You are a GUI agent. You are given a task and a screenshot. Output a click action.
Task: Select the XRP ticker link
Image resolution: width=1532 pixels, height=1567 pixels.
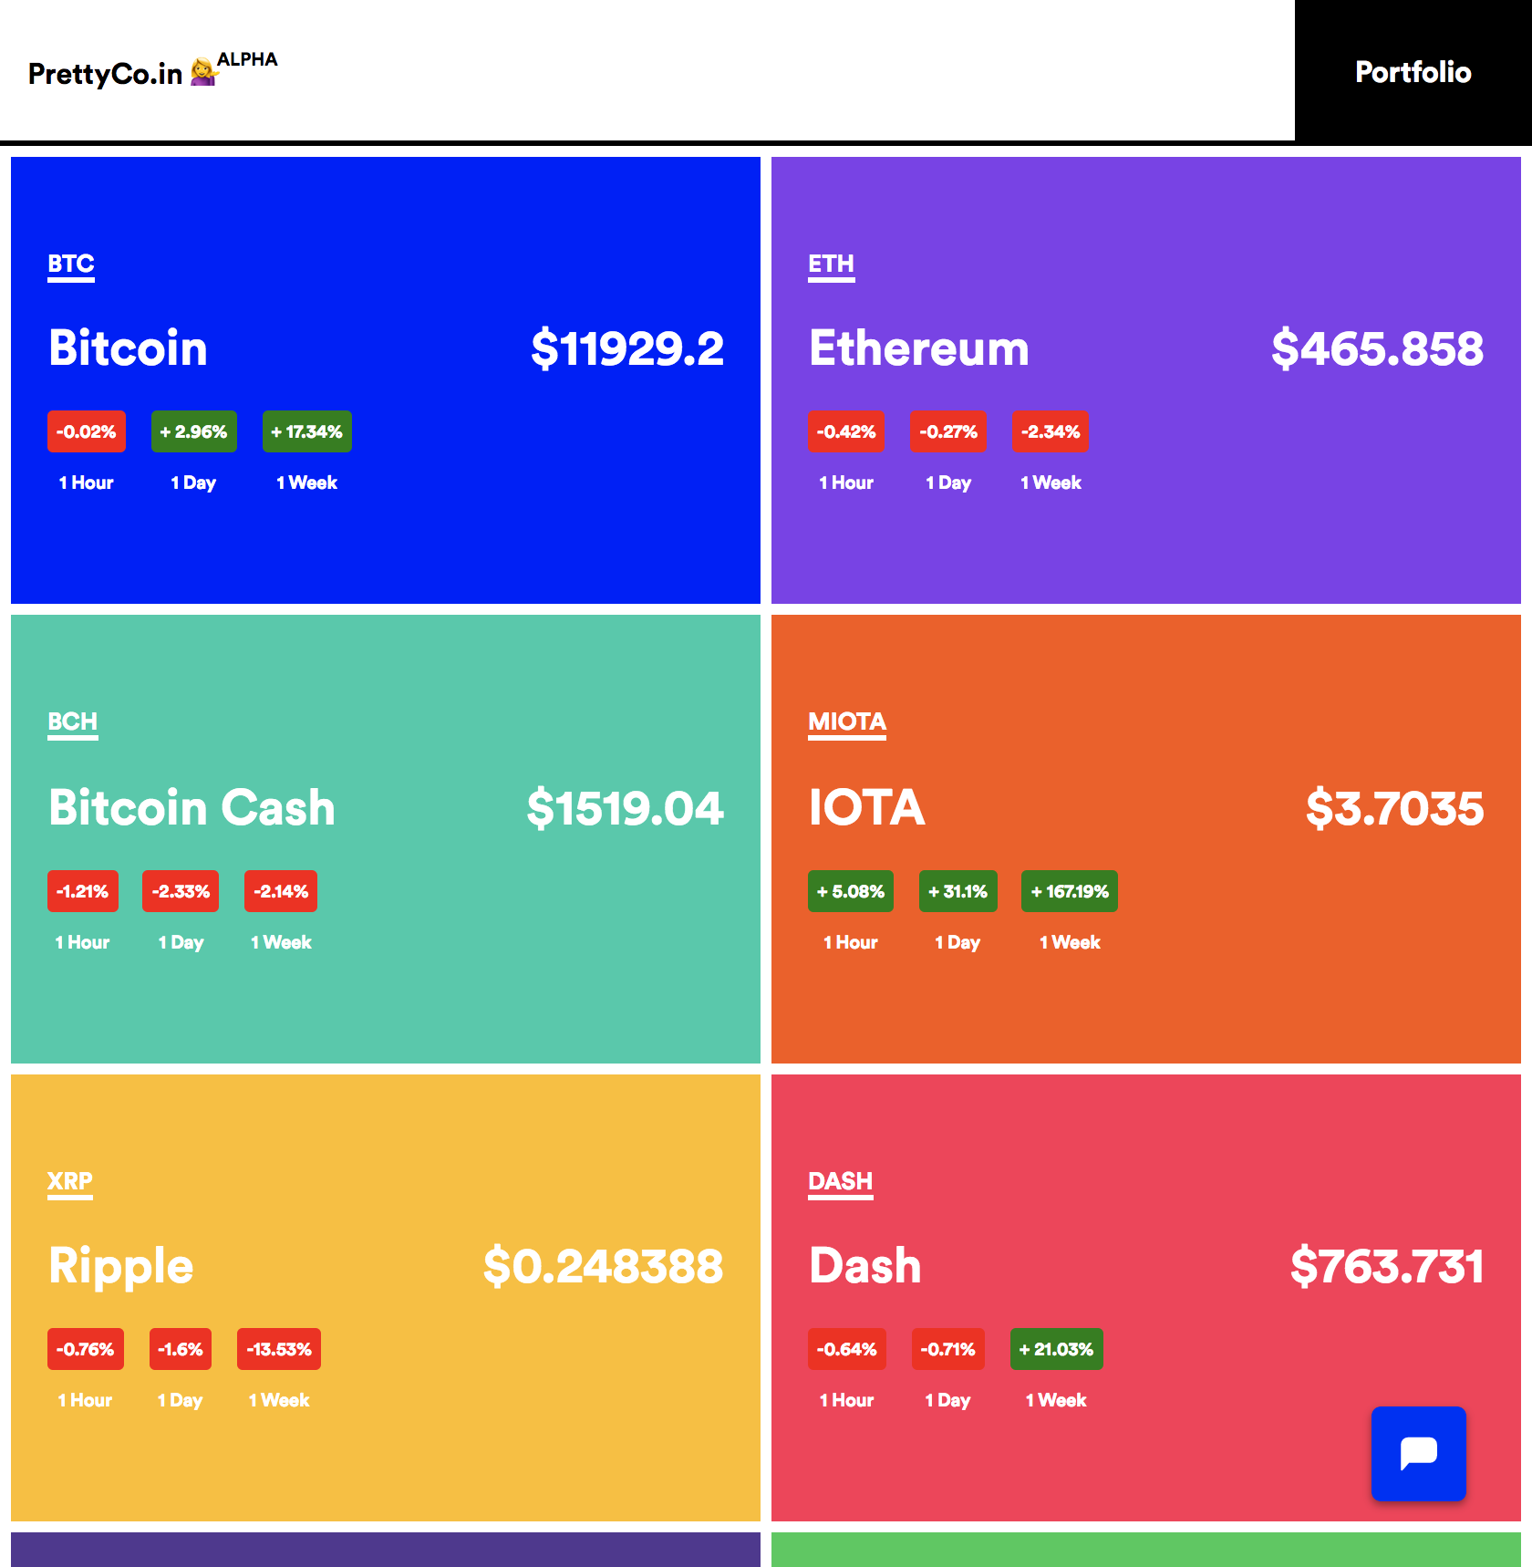(x=69, y=1182)
